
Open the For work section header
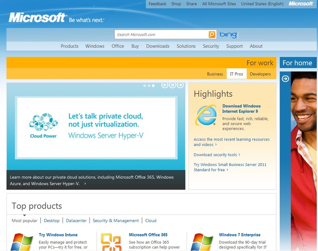pos(260,63)
